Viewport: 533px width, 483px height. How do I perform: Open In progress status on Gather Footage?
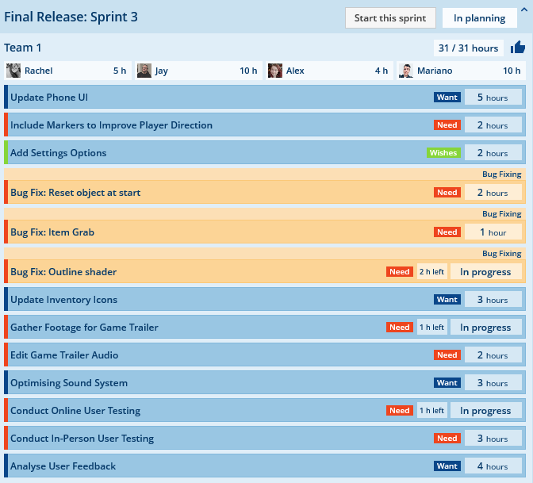[x=485, y=328]
